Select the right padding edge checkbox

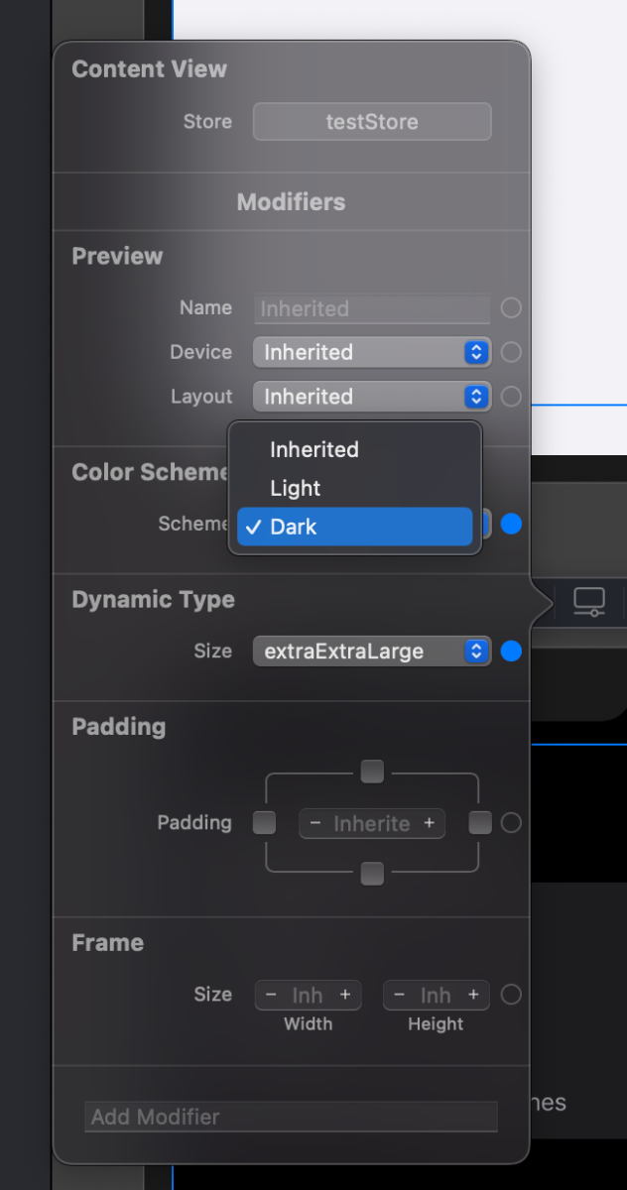(x=480, y=823)
